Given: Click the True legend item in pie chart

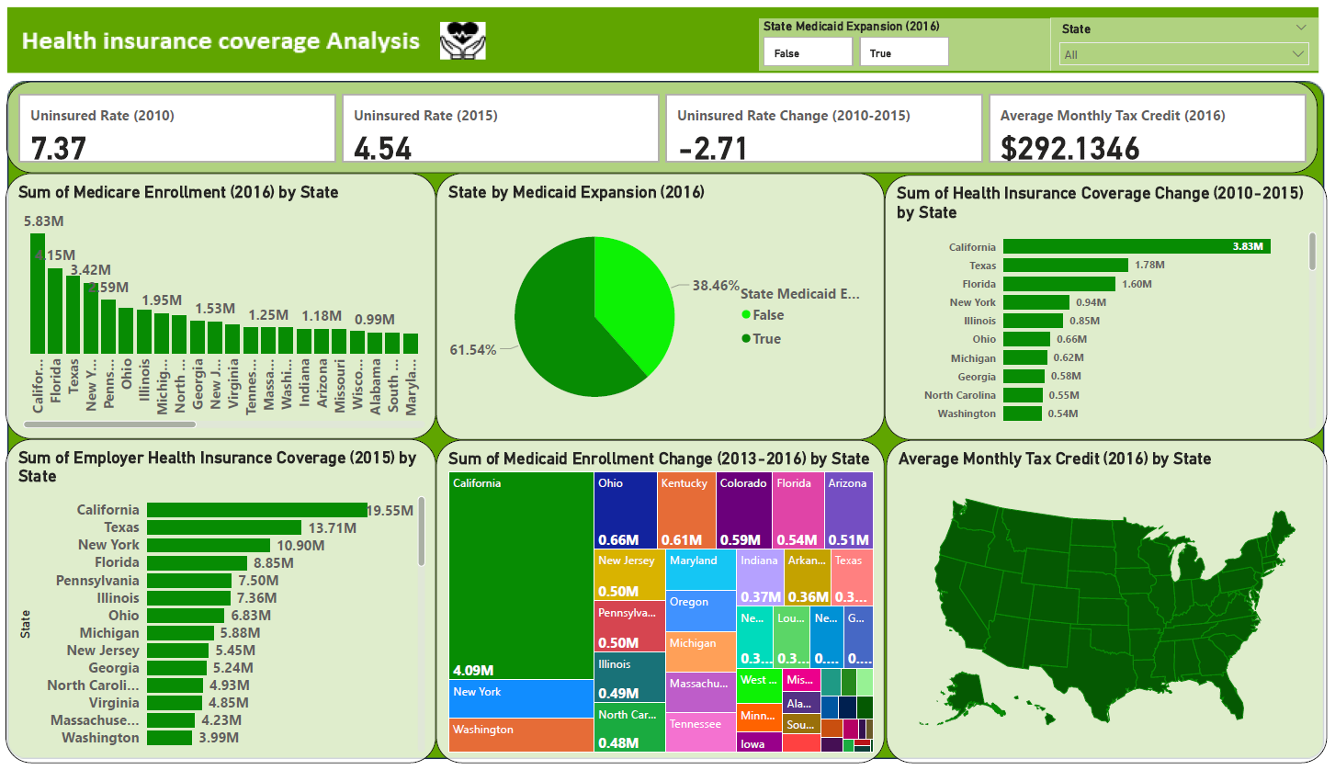Looking at the screenshot, I should (765, 339).
